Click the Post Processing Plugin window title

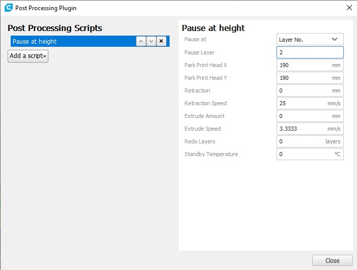coord(46,8)
